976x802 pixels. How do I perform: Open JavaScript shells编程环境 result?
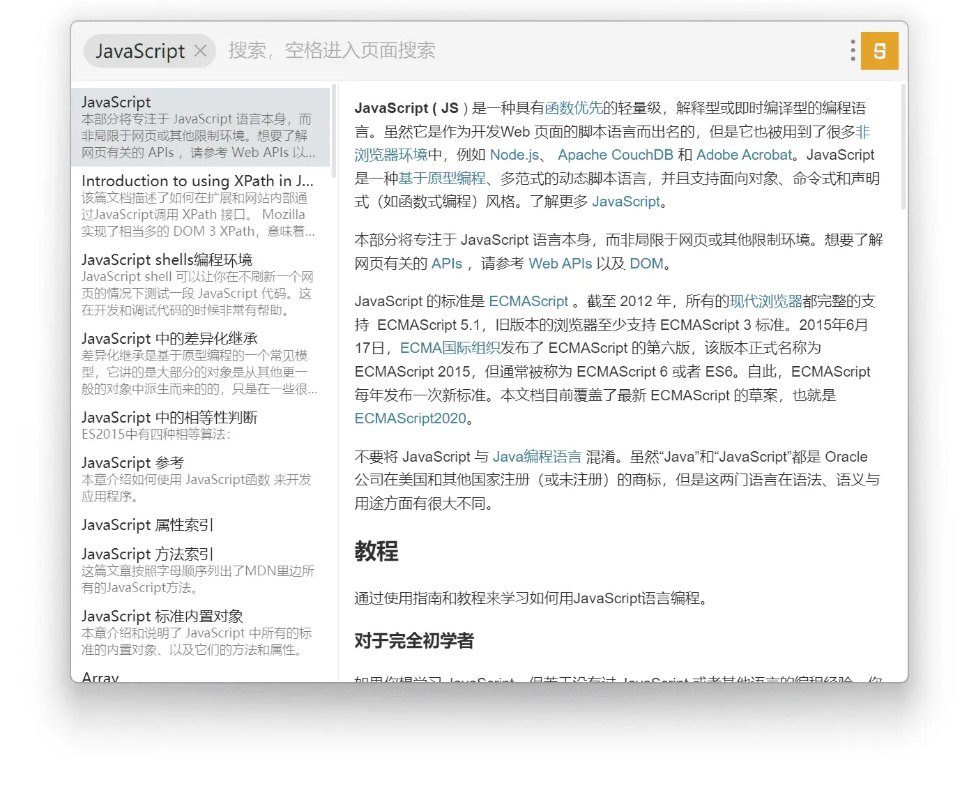(x=201, y=285)
